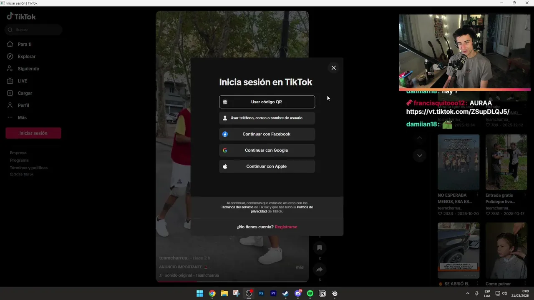The image size is (534, 300).
Task: Open Como peinar video thumbnail
Action: (x=506, y=250)
